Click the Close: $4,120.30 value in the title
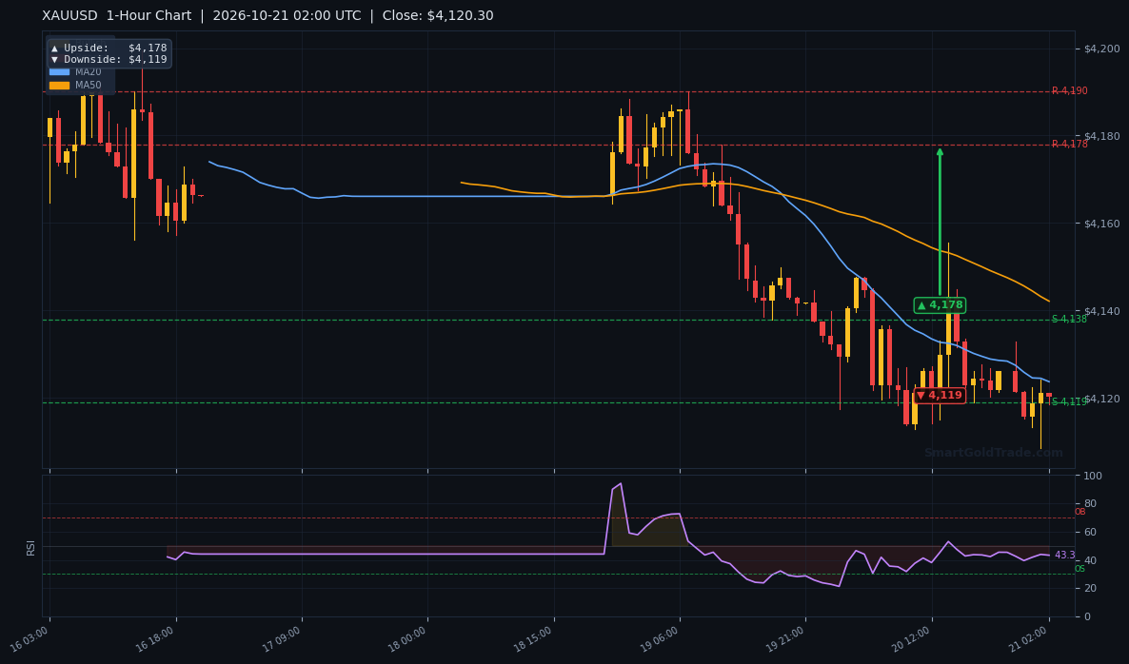 click(438, 16)
